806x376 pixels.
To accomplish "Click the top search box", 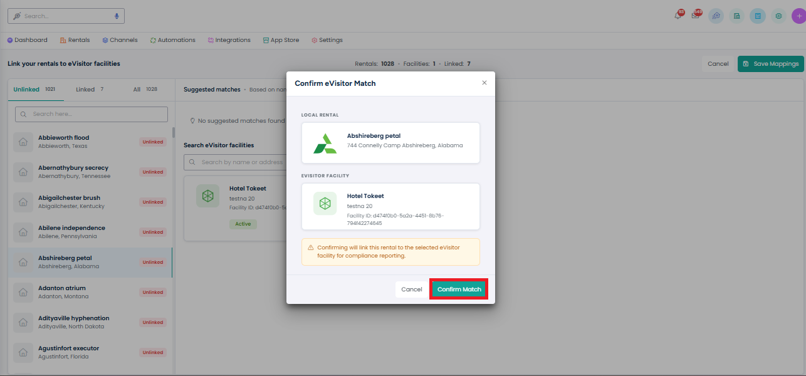I will click(x=66, y=16).
